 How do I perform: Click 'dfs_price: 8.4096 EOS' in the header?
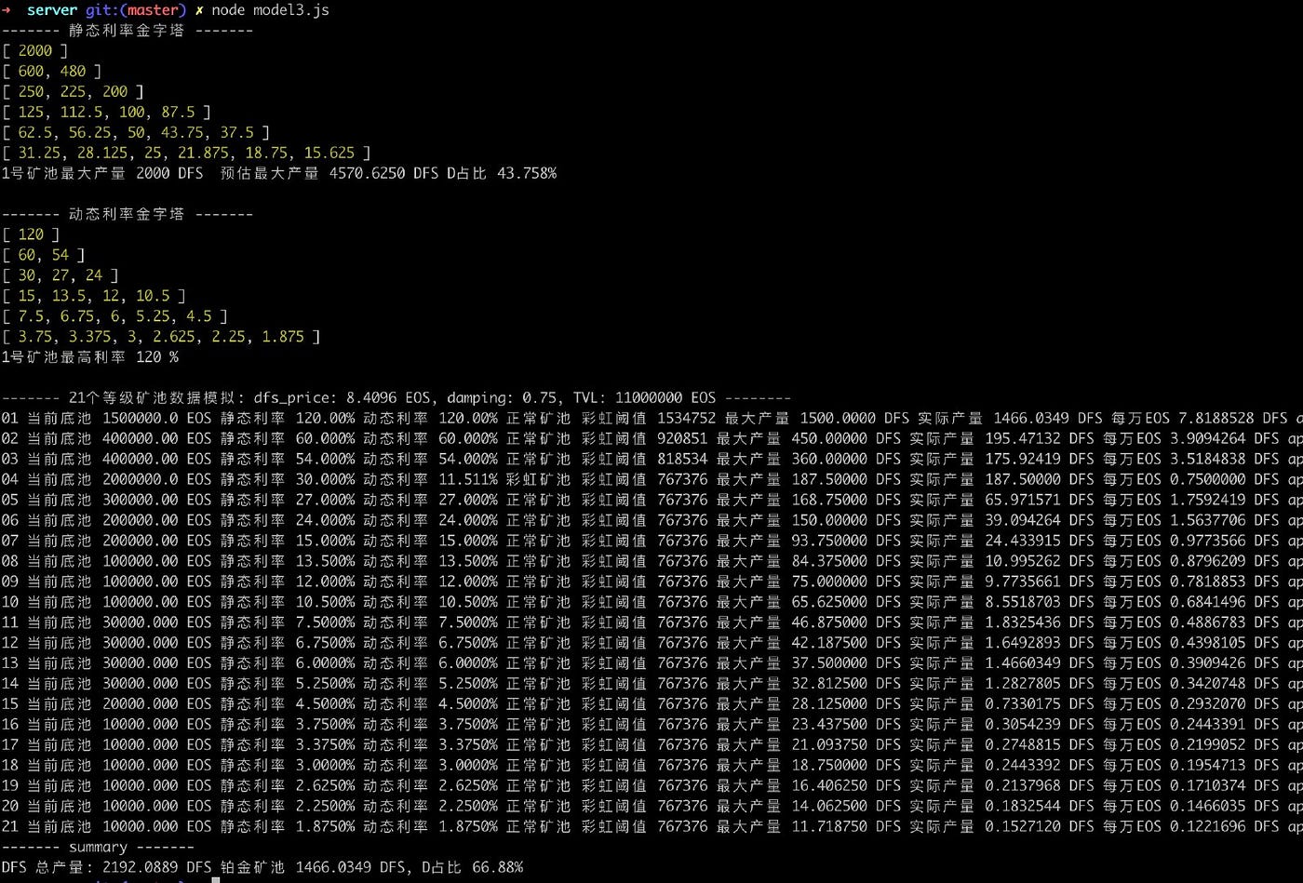[x=344, y=398]
